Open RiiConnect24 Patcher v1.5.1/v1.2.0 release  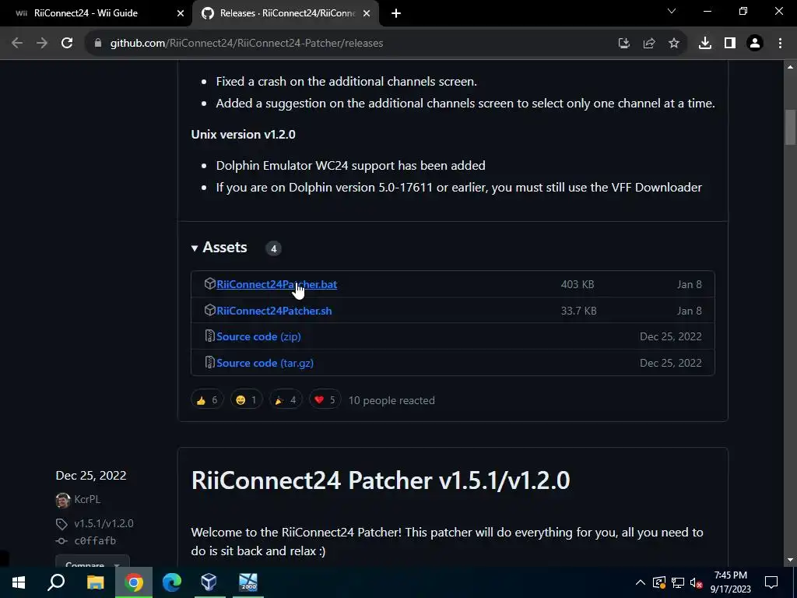click(380, 480)
